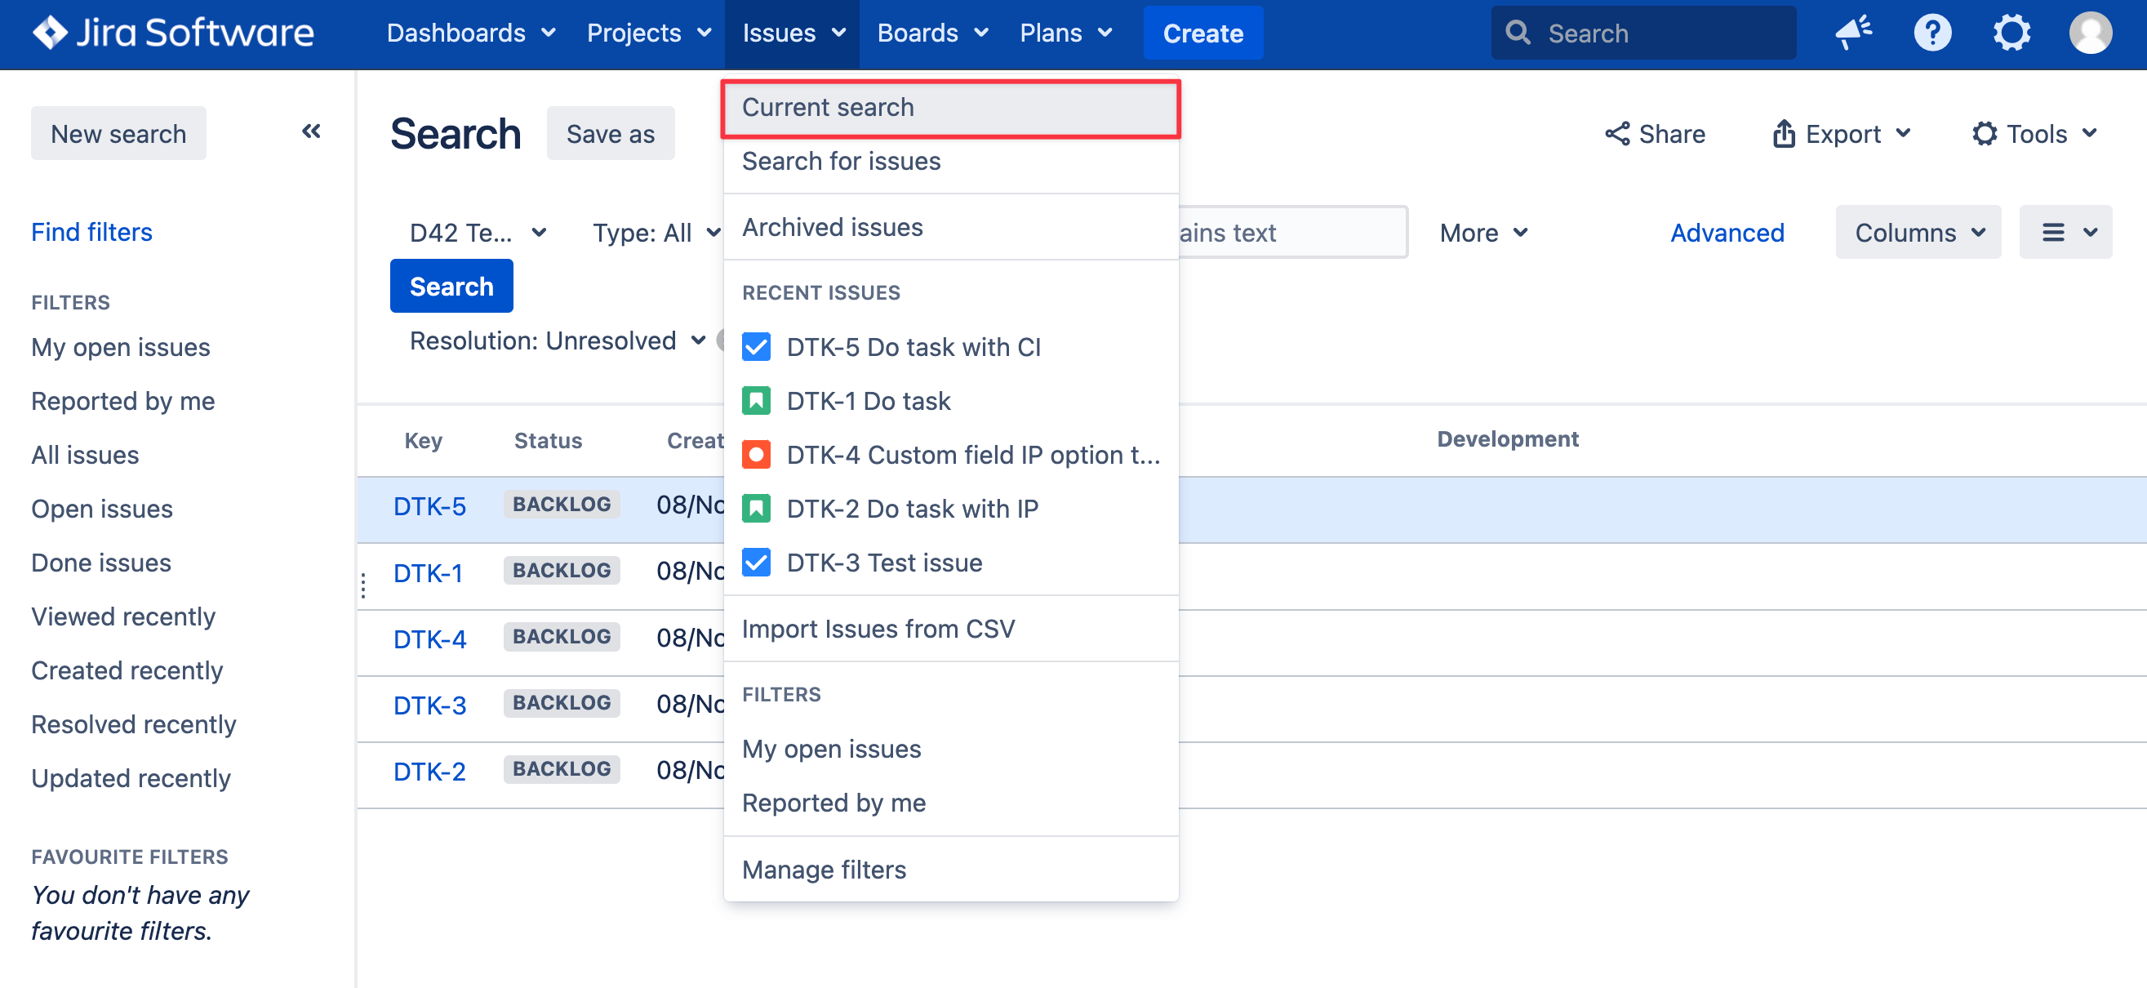Viewport: 2147px width, 988px height.
Task: Open the help question mark icon
Action: (1931, 33)
